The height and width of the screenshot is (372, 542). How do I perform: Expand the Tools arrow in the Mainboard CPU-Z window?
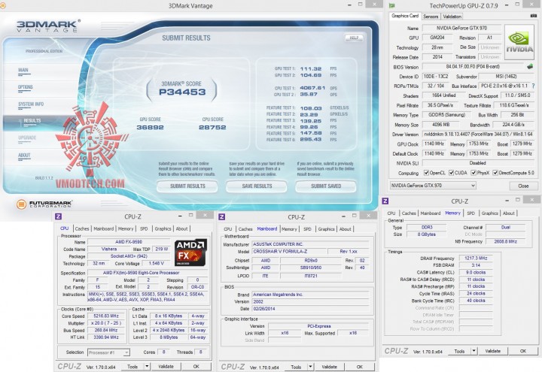[x=310, y=367]
